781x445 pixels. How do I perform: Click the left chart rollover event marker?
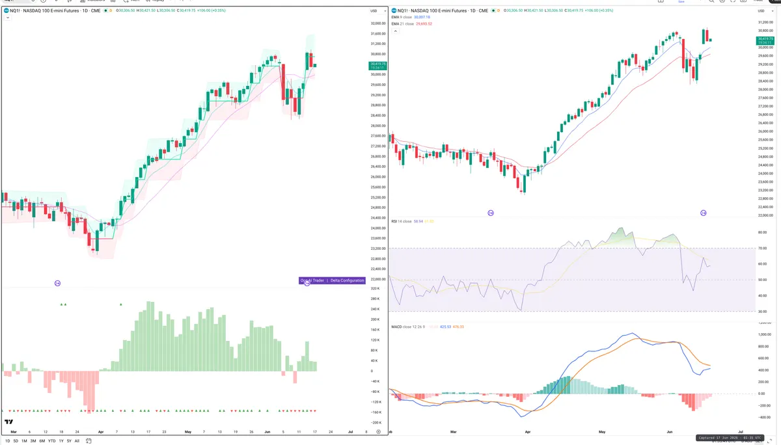pos(57,283)
